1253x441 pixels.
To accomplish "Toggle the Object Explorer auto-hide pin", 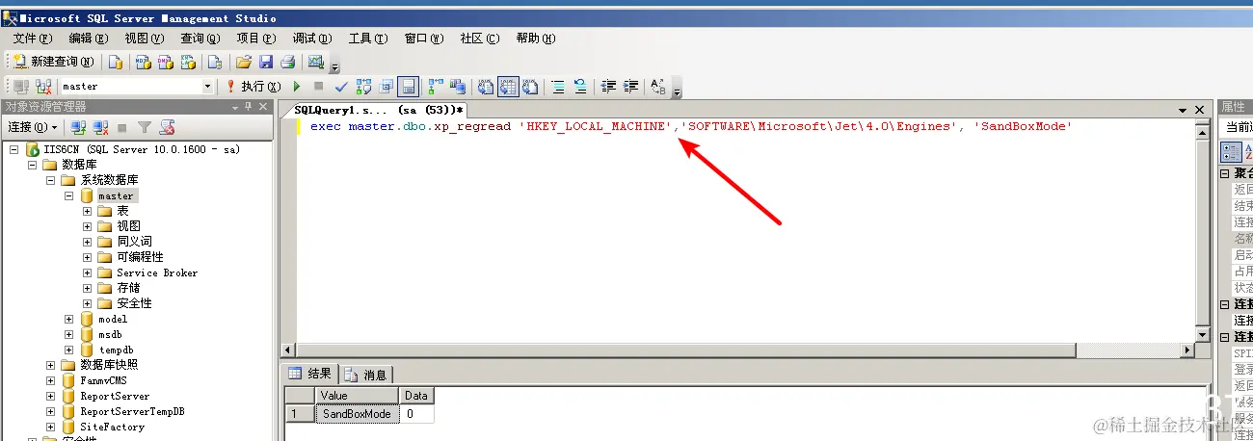I will 248,107.
